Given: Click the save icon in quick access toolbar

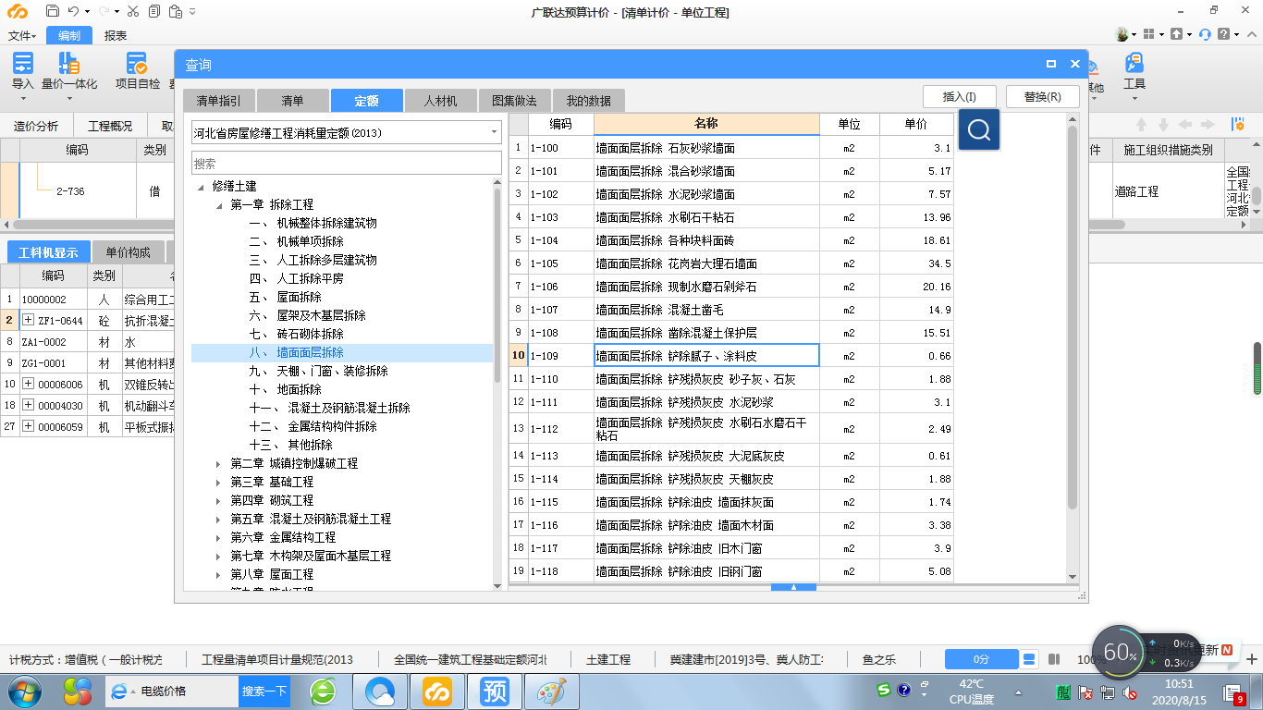Looking at the screenshot, I should [53, 12].
